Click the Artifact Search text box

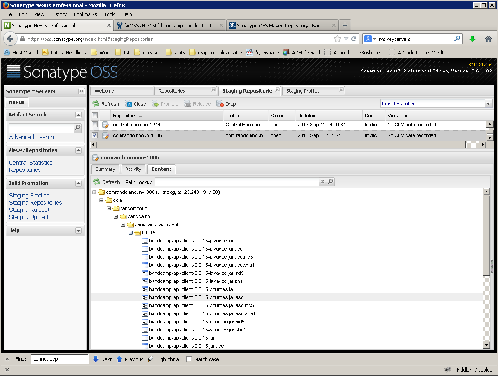pos(41,128)
